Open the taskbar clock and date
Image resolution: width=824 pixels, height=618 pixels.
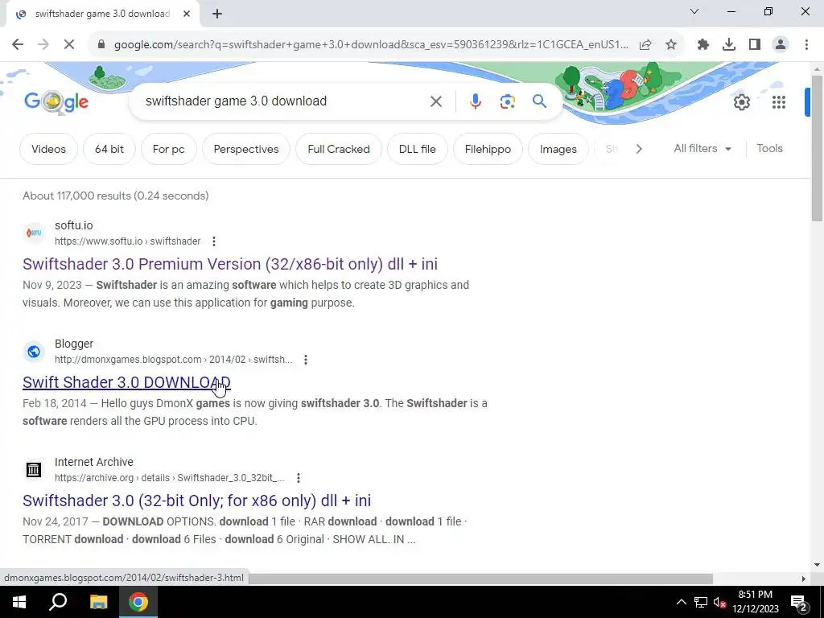755,602
